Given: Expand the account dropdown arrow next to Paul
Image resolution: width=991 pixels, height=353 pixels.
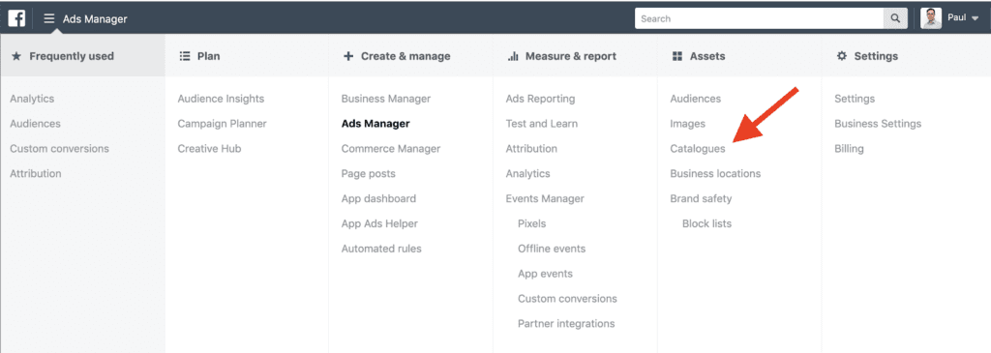Looking at the screenshot, I should pos(976,19).
